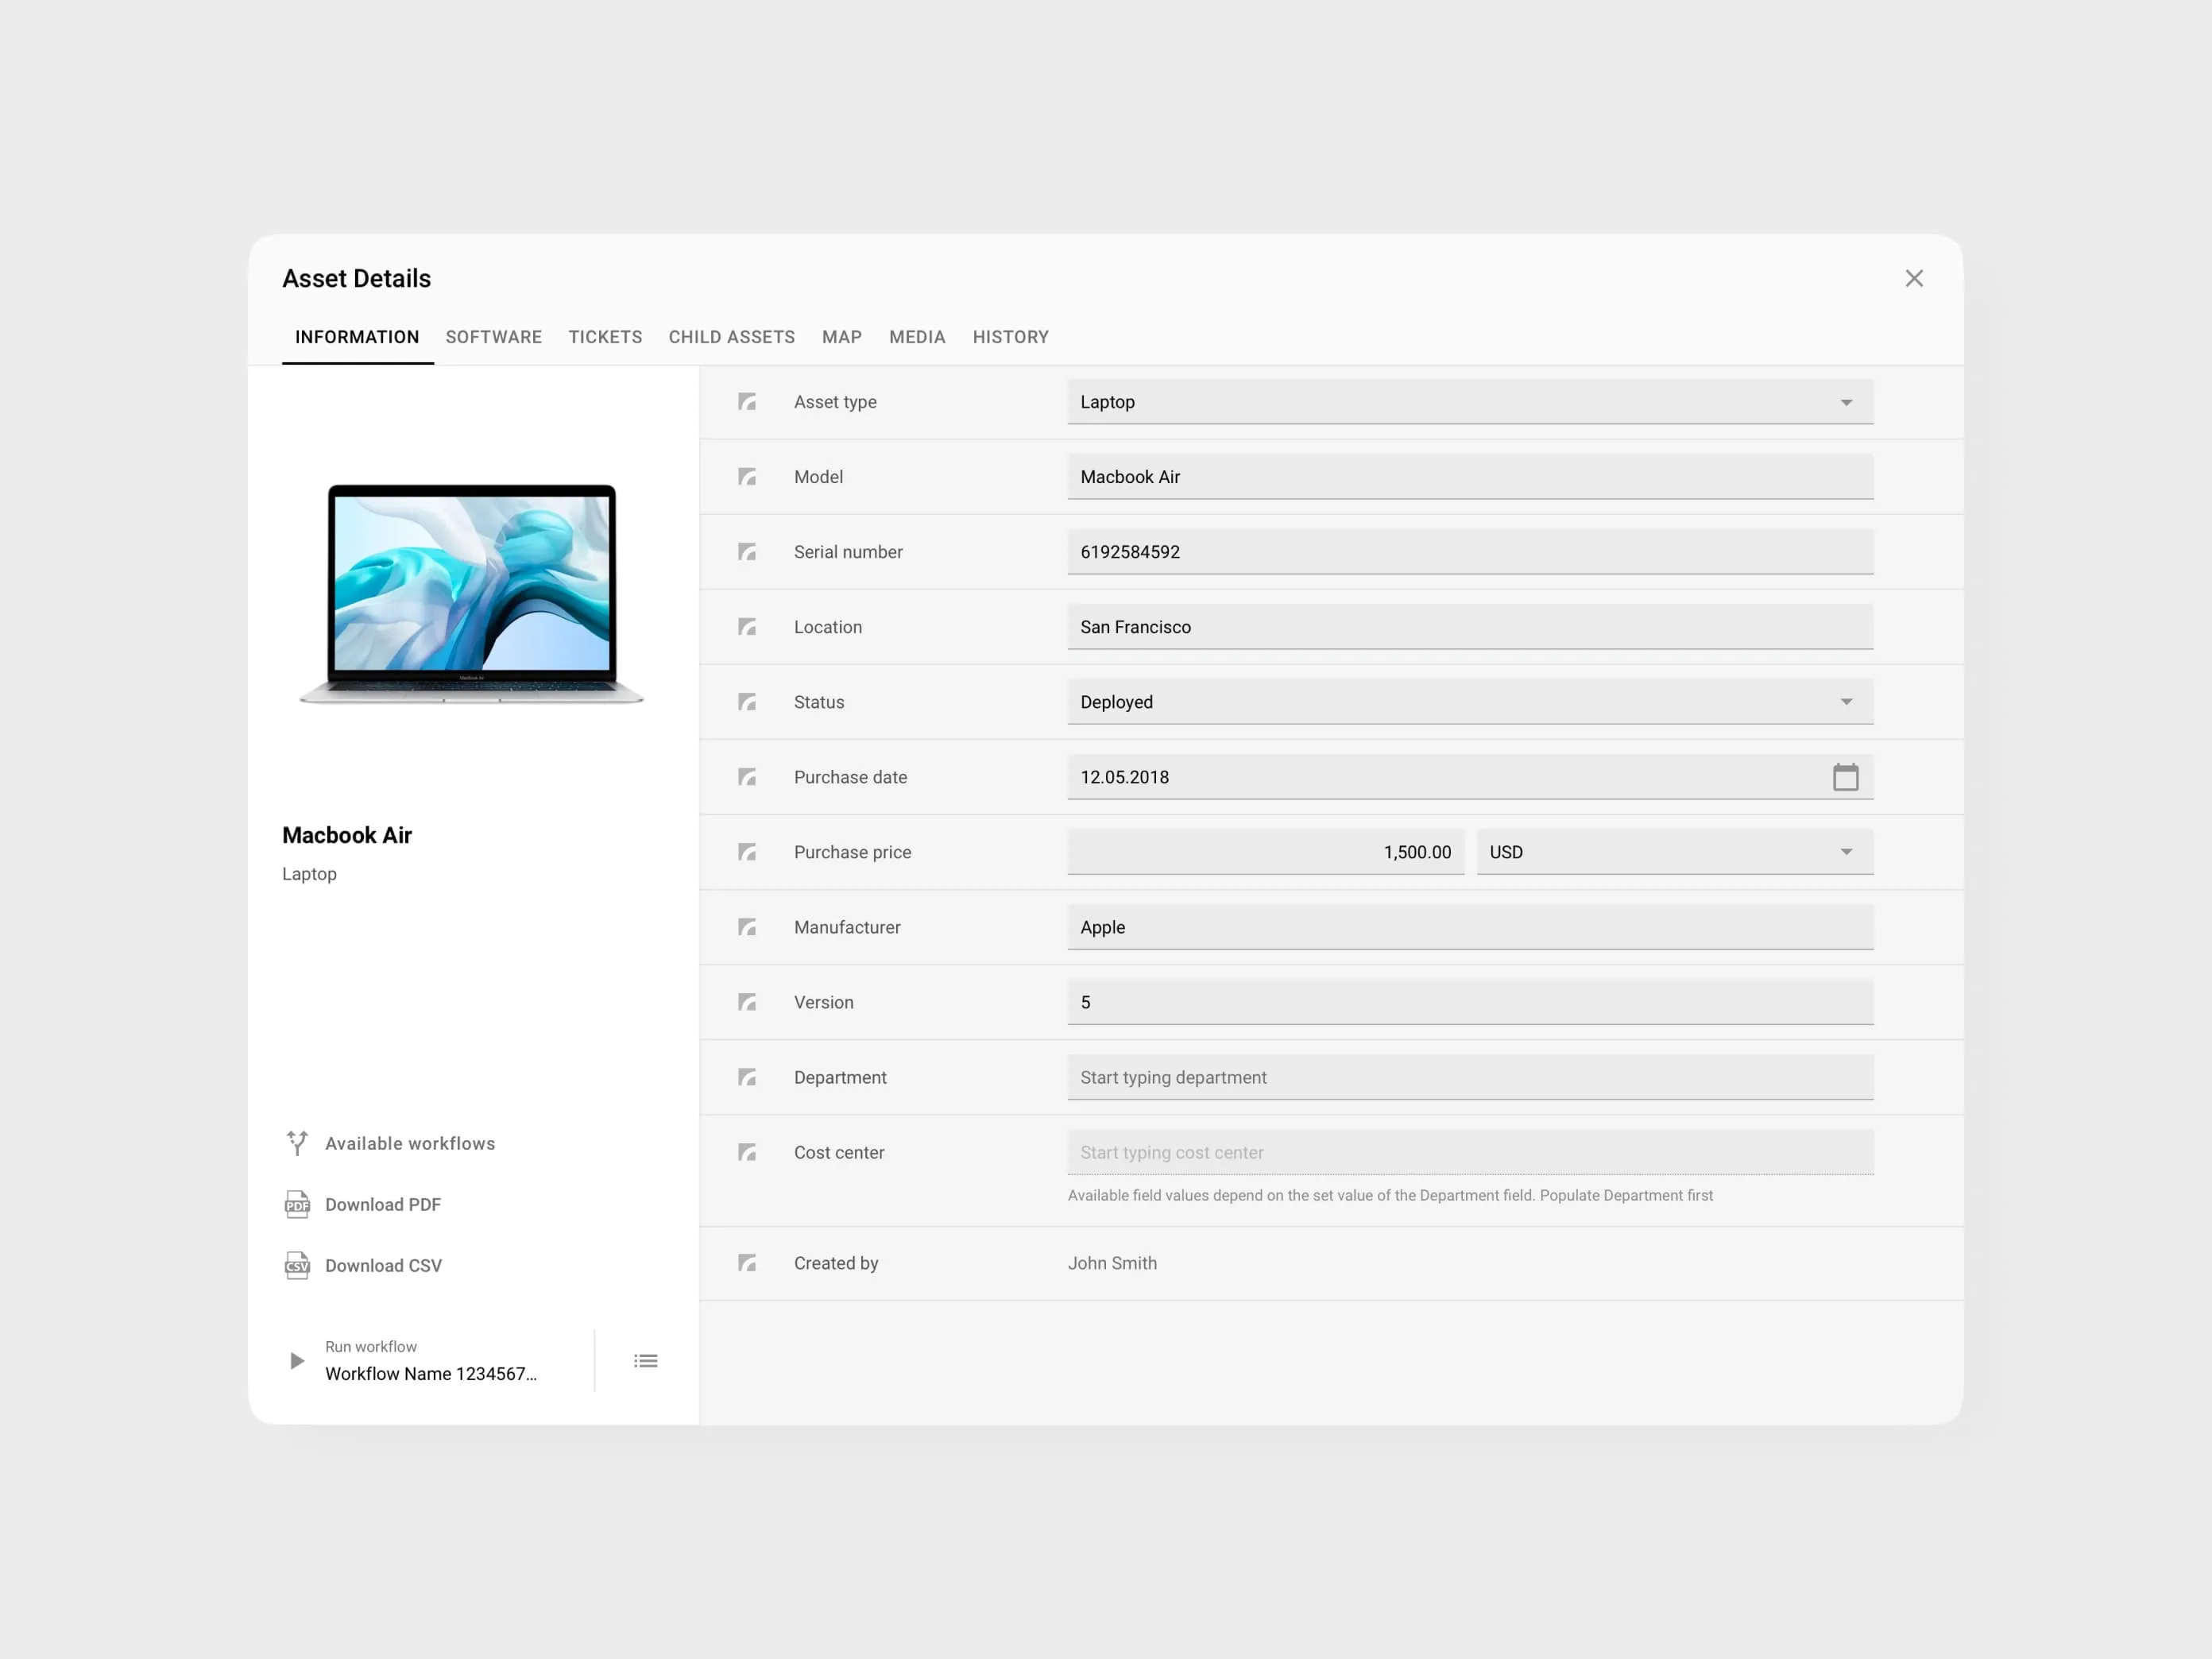The width and height of the screenshot is (2212, 1659).
Task: Open the calendar icon for Purchase date
Action: [x=1846, y=777]
